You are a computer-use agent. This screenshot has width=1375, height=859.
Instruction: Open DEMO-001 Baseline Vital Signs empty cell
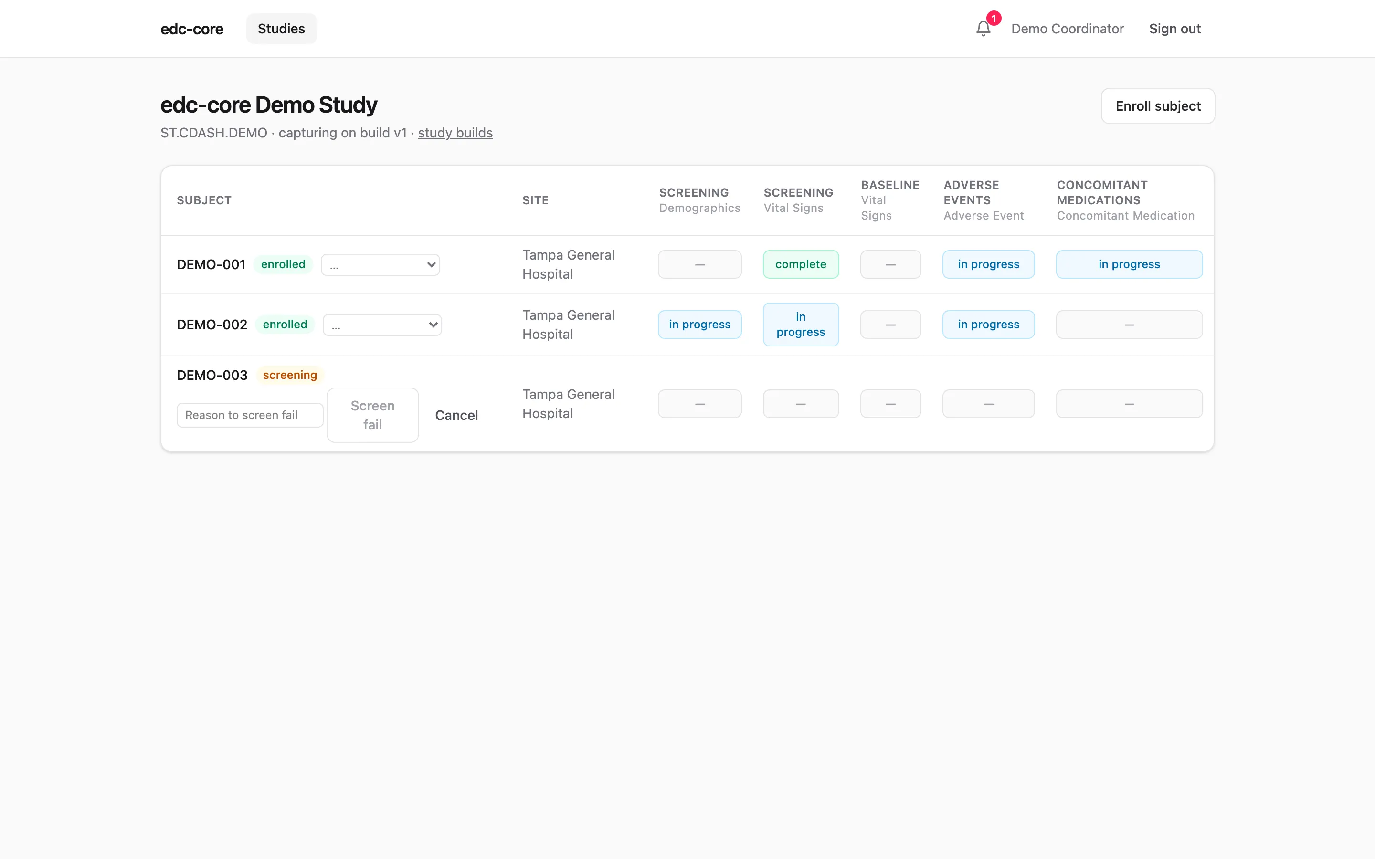890,265
